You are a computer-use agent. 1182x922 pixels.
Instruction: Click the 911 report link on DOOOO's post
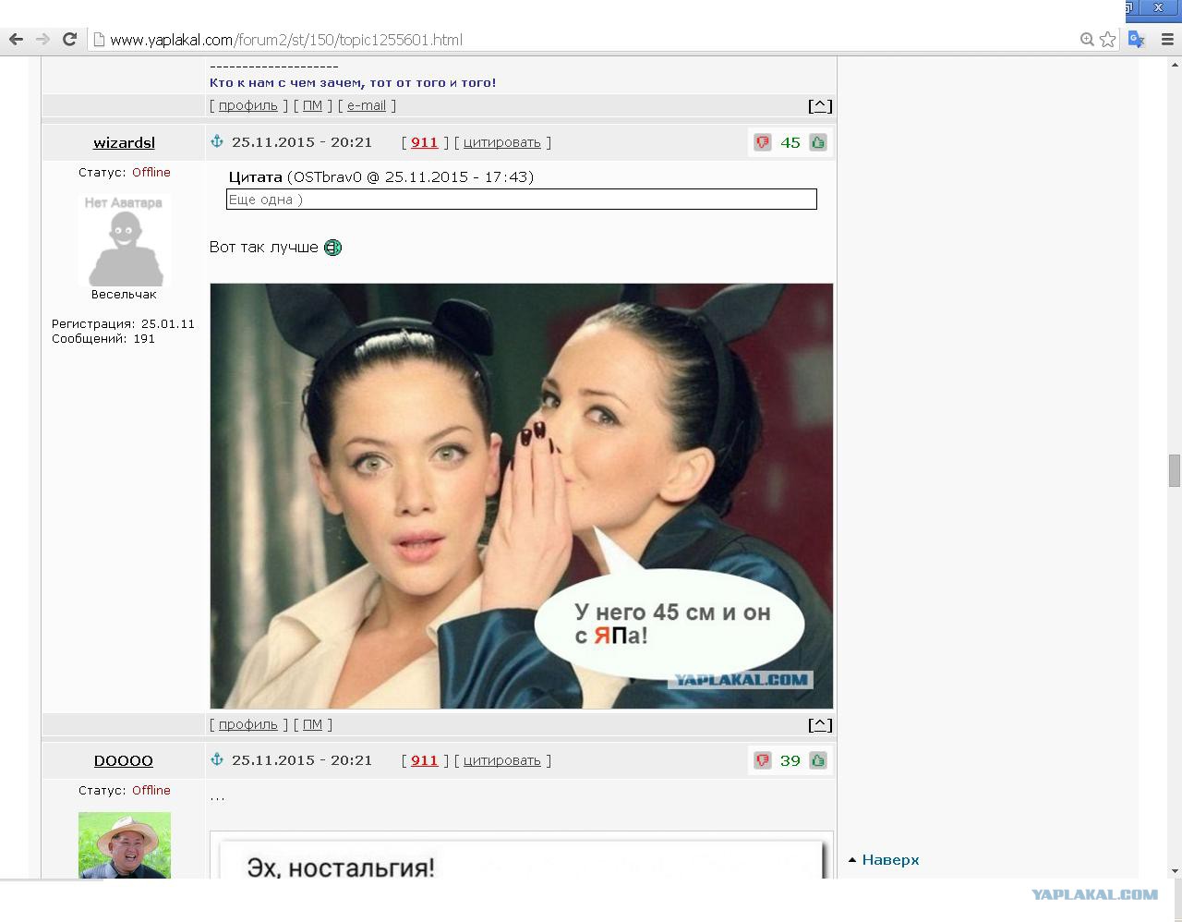424,760
